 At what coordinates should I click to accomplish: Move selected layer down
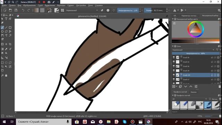(x=186, y=86)
